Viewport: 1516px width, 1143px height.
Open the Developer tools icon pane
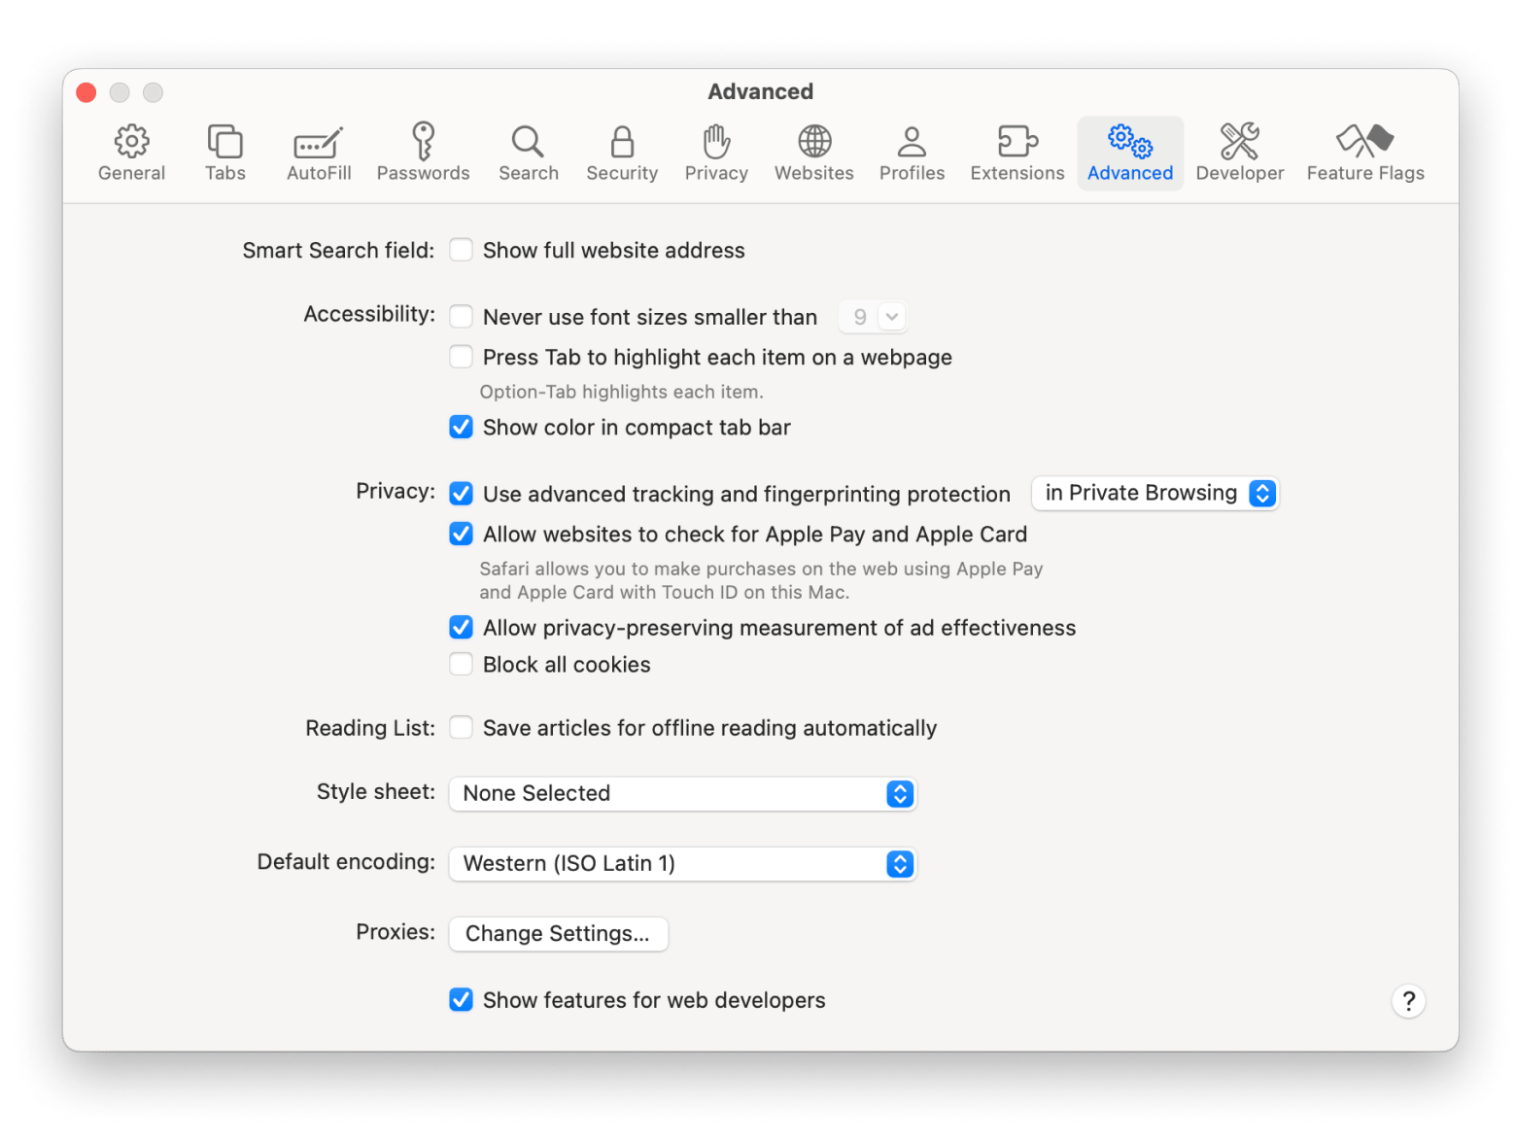pos(1239,142)
